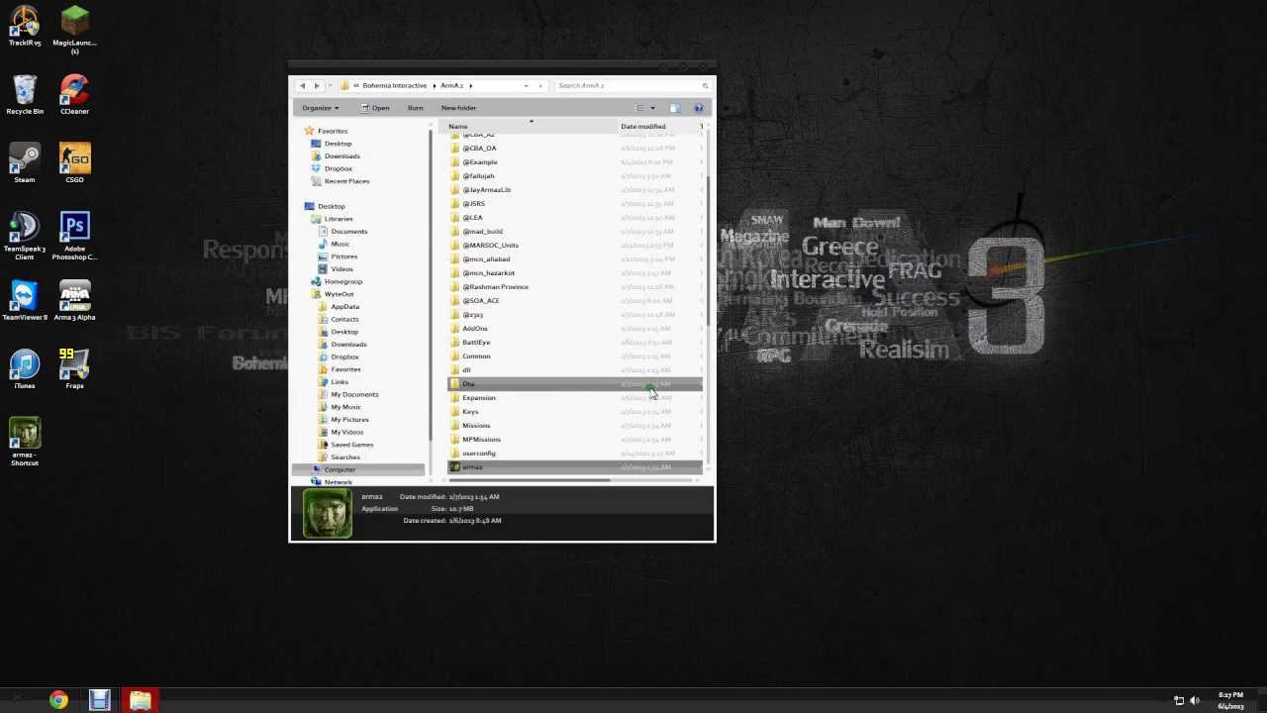Sort files by Date modified column
Viewport: 1267px width, 713px height.
click(x=659, y=127)
